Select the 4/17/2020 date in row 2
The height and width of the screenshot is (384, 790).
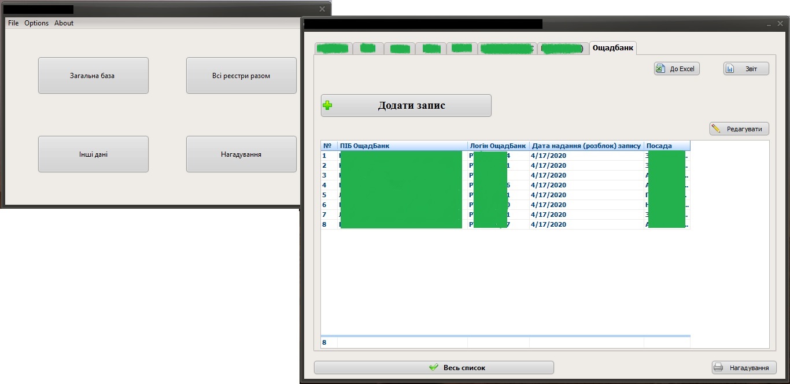[586, 165]
